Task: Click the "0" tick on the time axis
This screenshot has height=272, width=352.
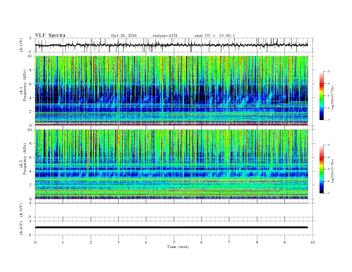Action: (x=35, y=242)
